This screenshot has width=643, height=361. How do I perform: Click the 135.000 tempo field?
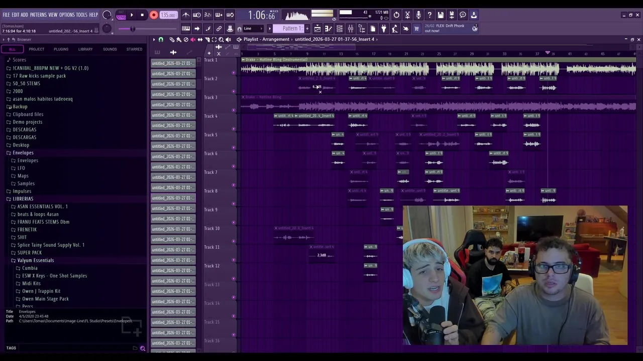168,15
